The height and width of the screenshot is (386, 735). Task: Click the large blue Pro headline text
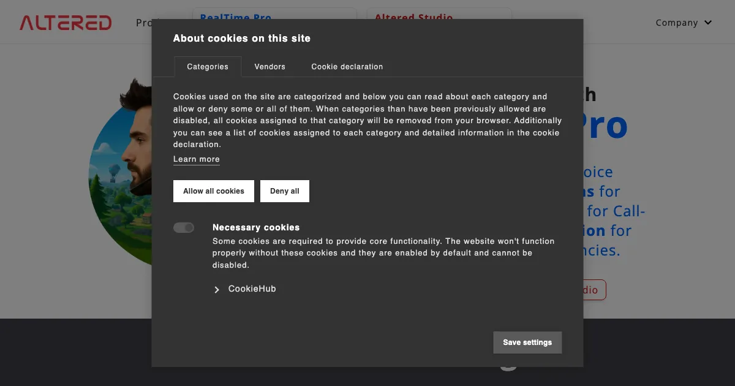coord(605,126)
